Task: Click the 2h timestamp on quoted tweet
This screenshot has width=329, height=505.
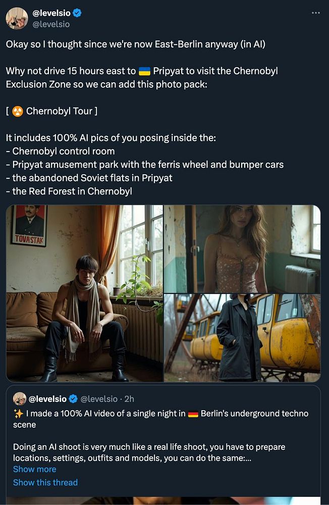Action: point(128,399)
